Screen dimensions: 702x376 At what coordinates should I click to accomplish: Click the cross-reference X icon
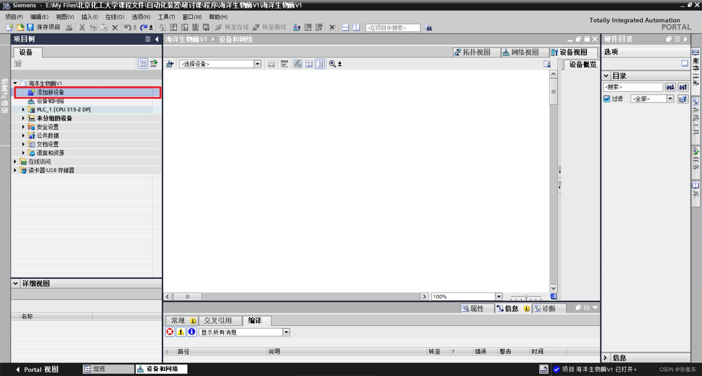[x=332, y=27]
